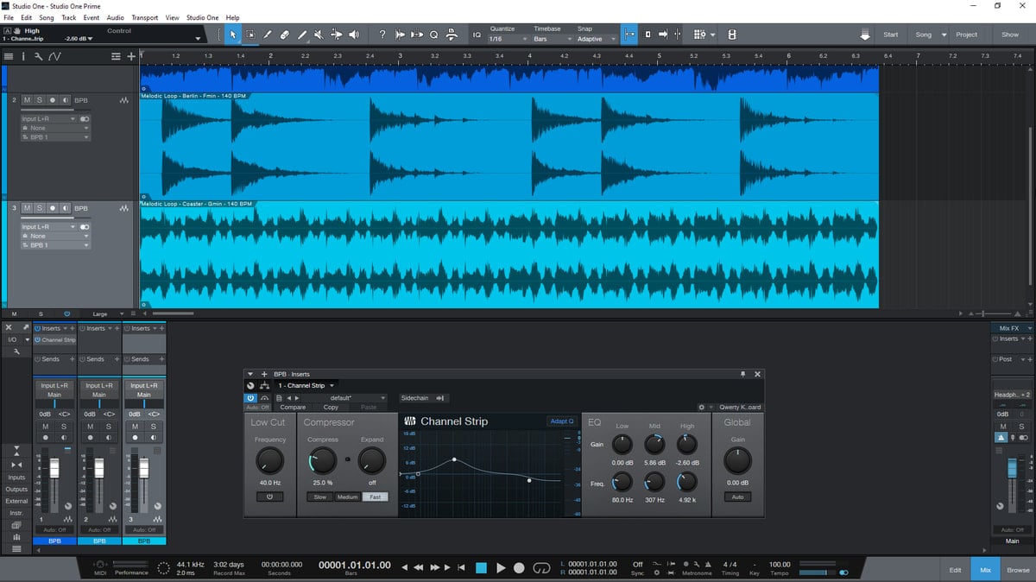Click channel 1 volume fader

tap(54, 468)
